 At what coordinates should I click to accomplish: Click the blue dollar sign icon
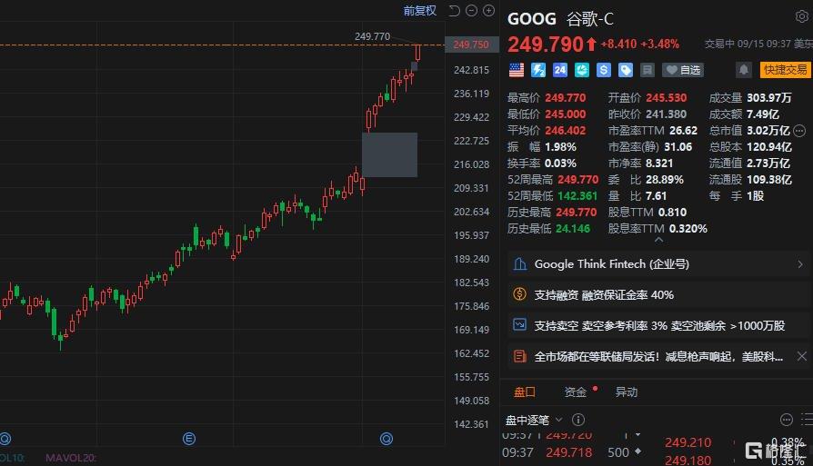click(604, 70)
